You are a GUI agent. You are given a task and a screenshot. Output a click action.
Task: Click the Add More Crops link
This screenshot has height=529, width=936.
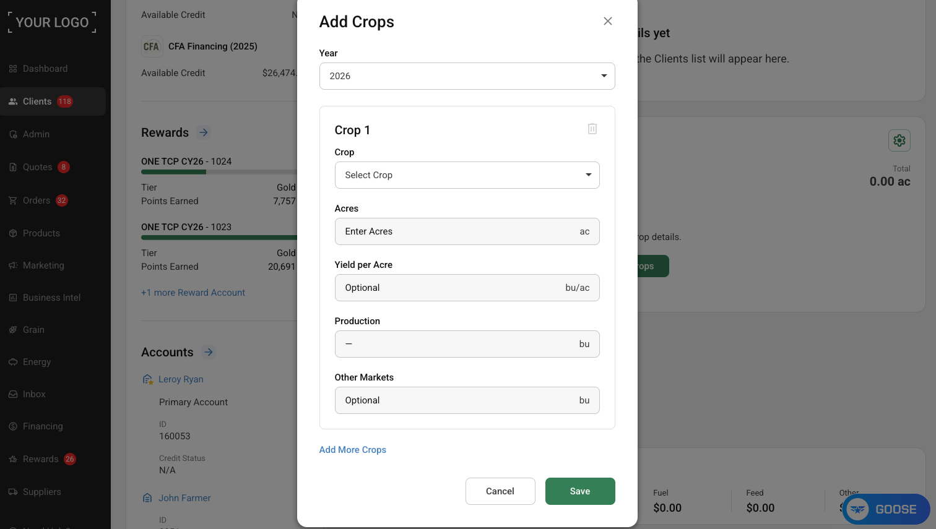pos(353,450)
